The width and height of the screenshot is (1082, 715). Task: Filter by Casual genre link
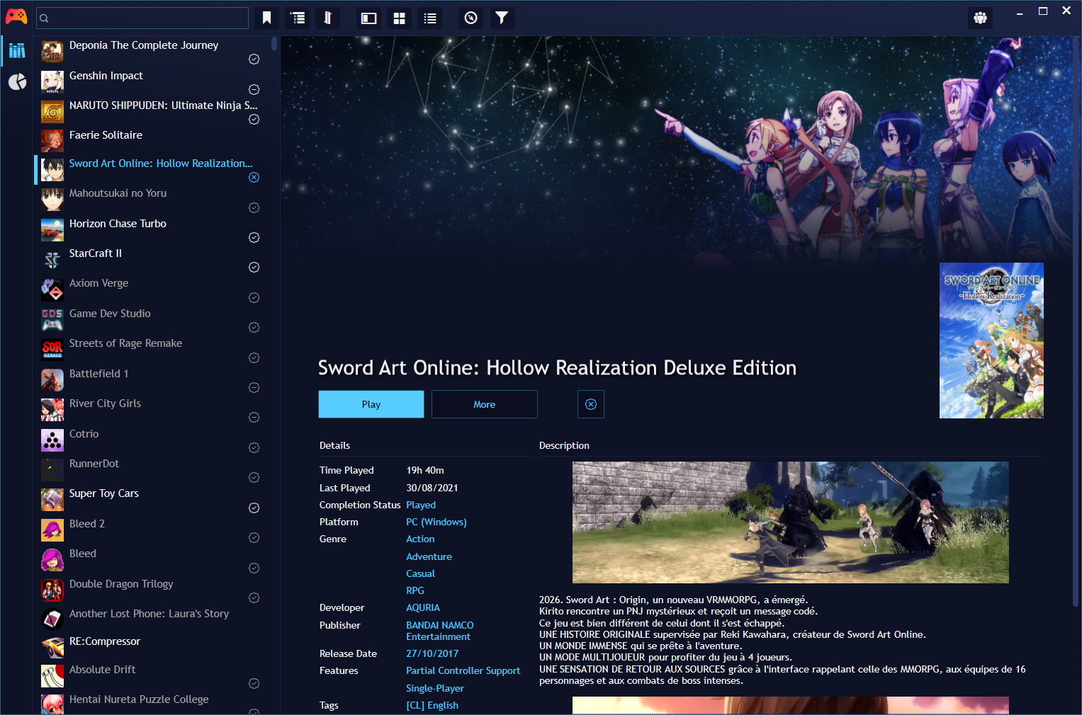(x=420, y=573)
